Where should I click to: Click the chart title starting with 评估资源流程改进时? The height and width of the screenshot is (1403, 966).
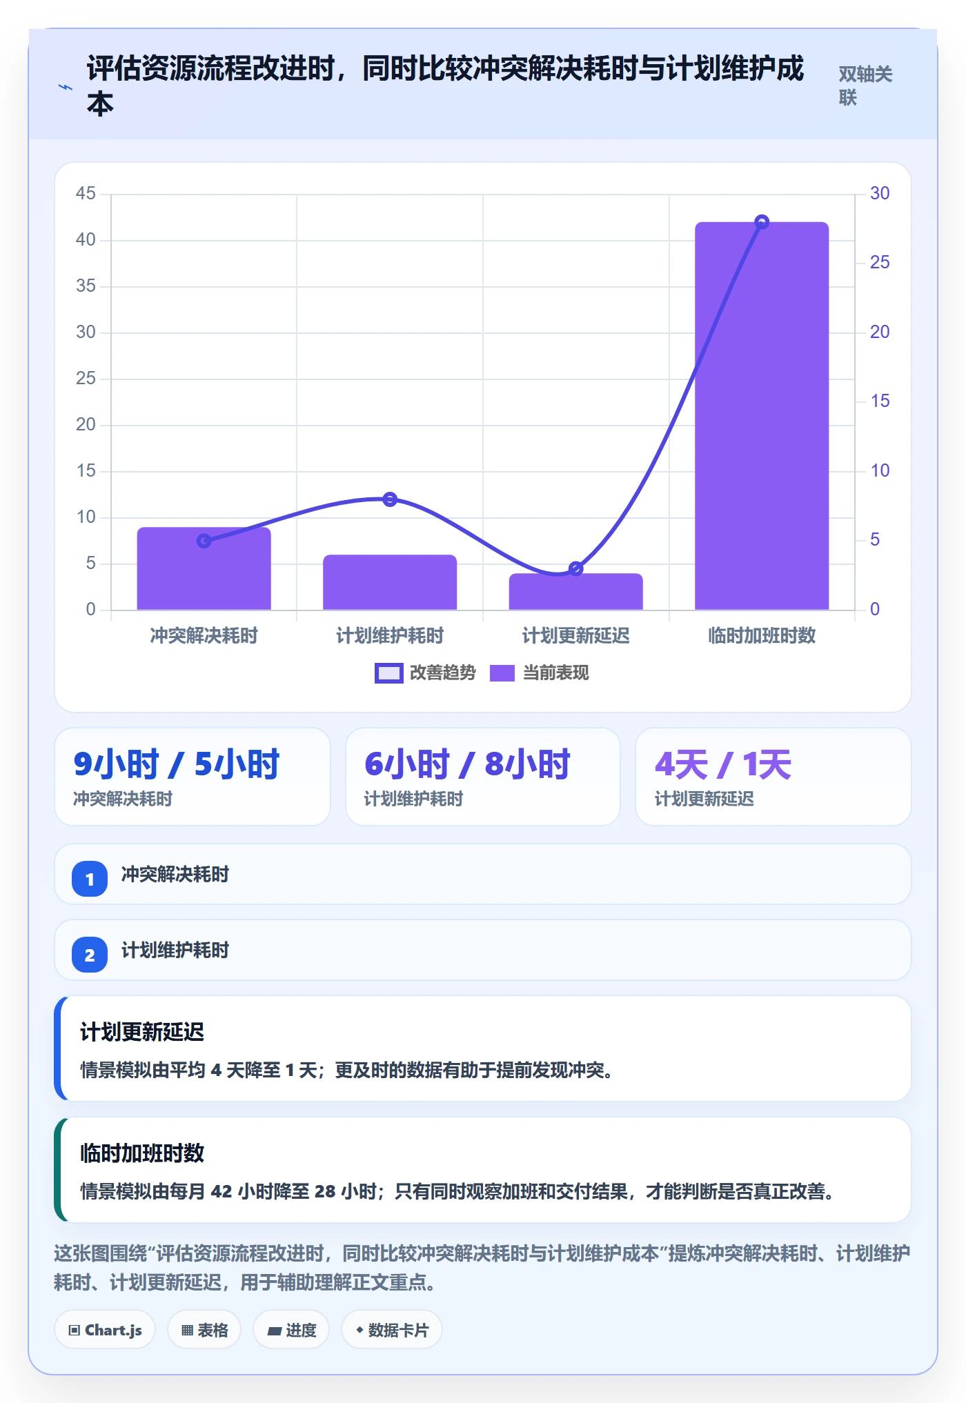pyautogui.click(x=446, y=86)
